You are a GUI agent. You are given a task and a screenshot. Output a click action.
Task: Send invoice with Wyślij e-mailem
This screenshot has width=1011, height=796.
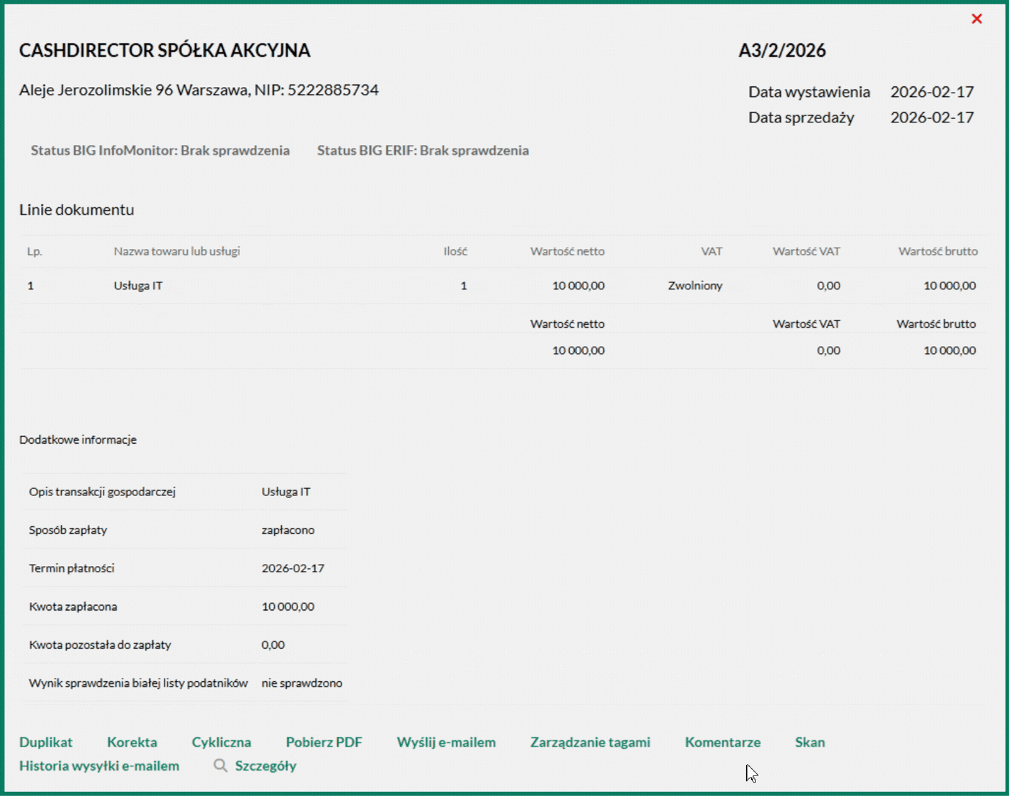click(446, 742)
